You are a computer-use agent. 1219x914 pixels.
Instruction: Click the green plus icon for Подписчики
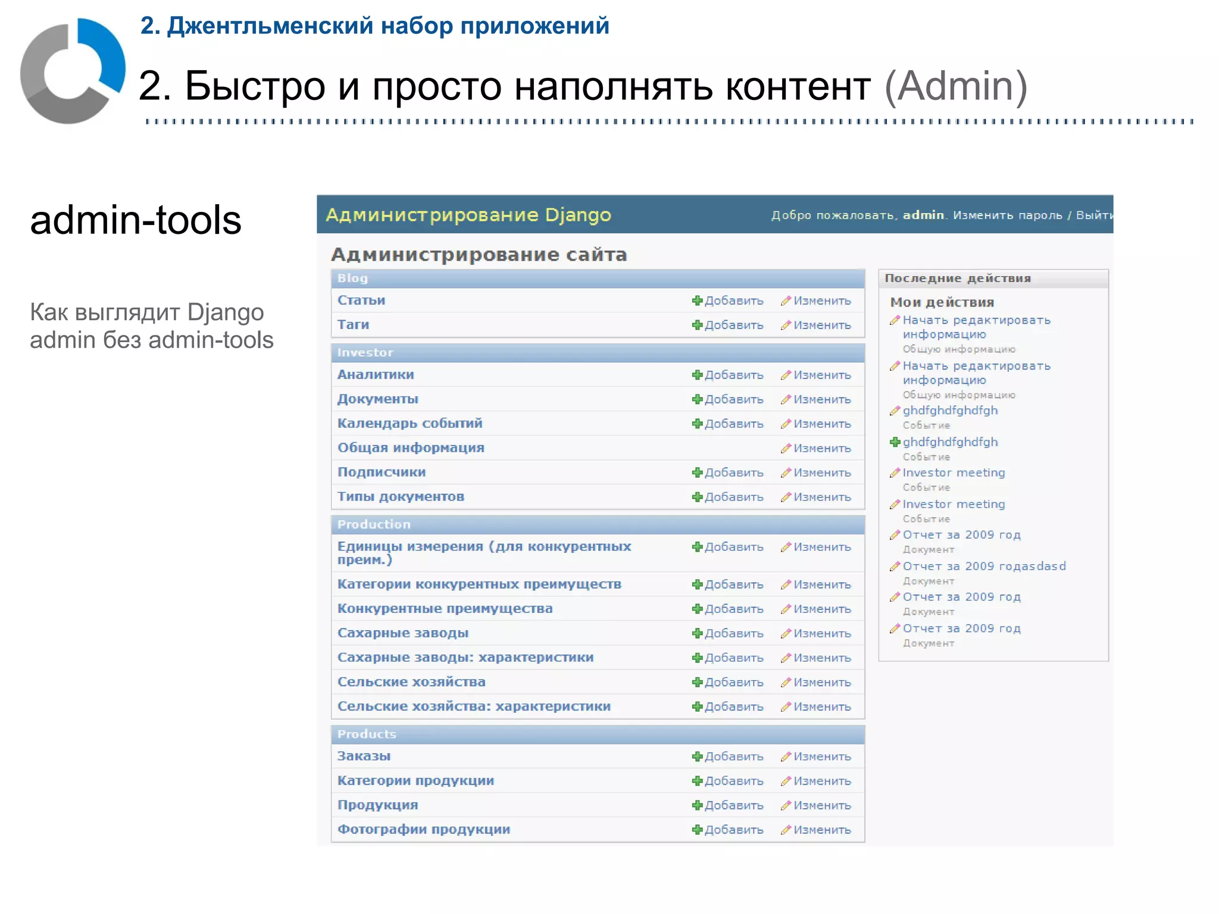click(x=697, y=472)
